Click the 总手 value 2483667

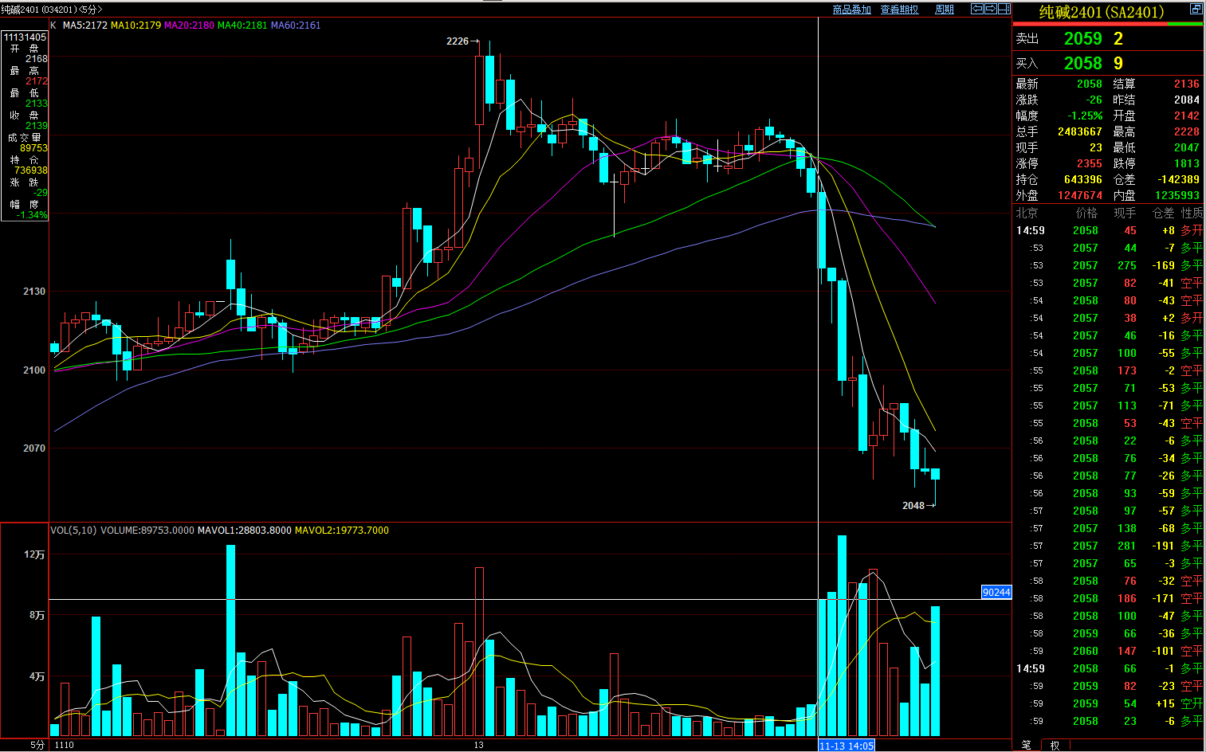tap(1080, 131)
